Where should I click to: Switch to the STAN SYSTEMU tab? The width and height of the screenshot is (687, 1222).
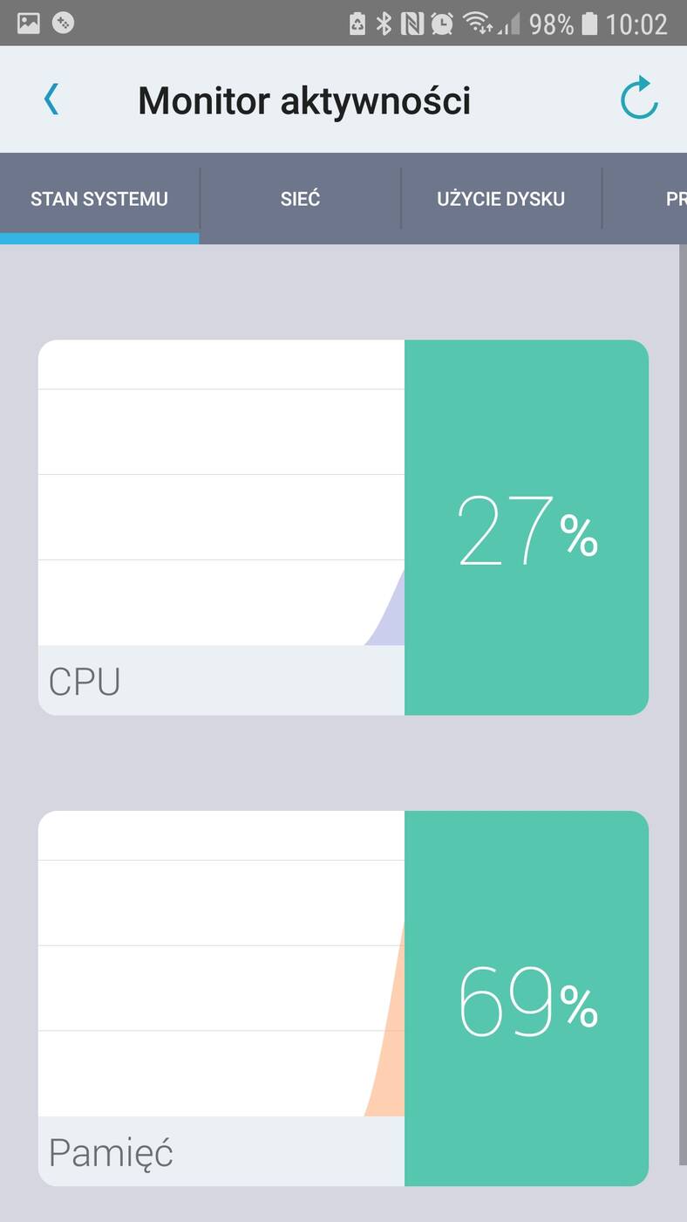point(99,199)
